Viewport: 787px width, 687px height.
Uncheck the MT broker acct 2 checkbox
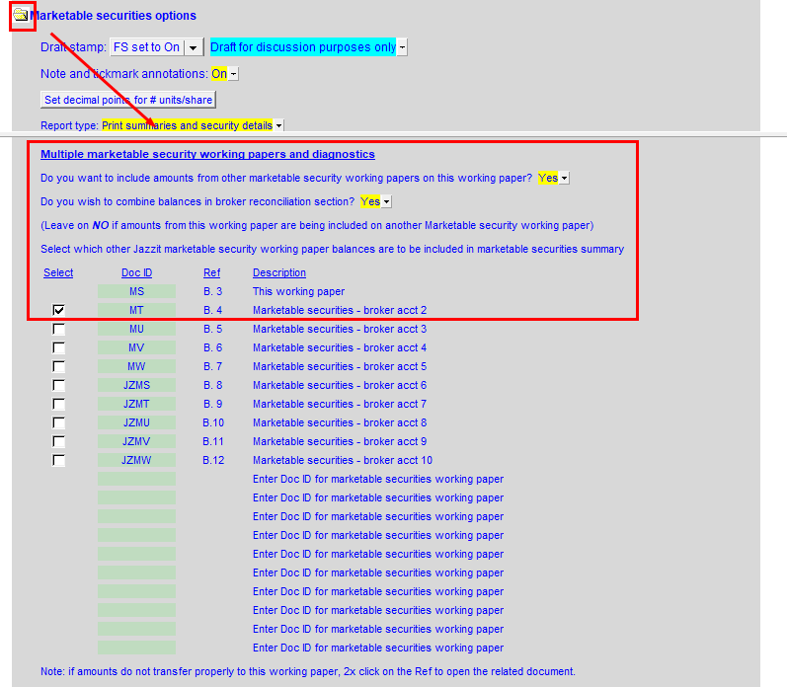59,310
